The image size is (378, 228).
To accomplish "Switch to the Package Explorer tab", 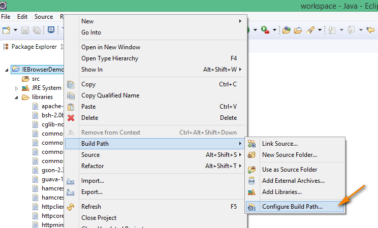I will 33,47.
